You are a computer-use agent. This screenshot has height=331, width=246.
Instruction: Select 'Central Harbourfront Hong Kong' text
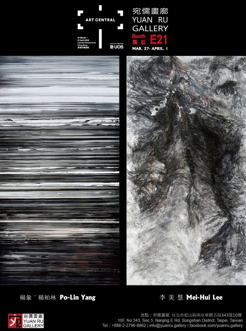coord(86,44)
